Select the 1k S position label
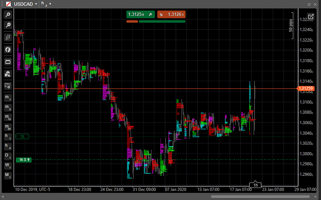This screenshot has width=321, height=200. (24, 159)
